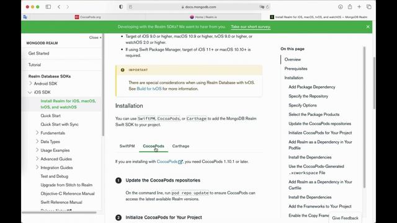
Task: Open the downloads icon
Action: point(341,7)
